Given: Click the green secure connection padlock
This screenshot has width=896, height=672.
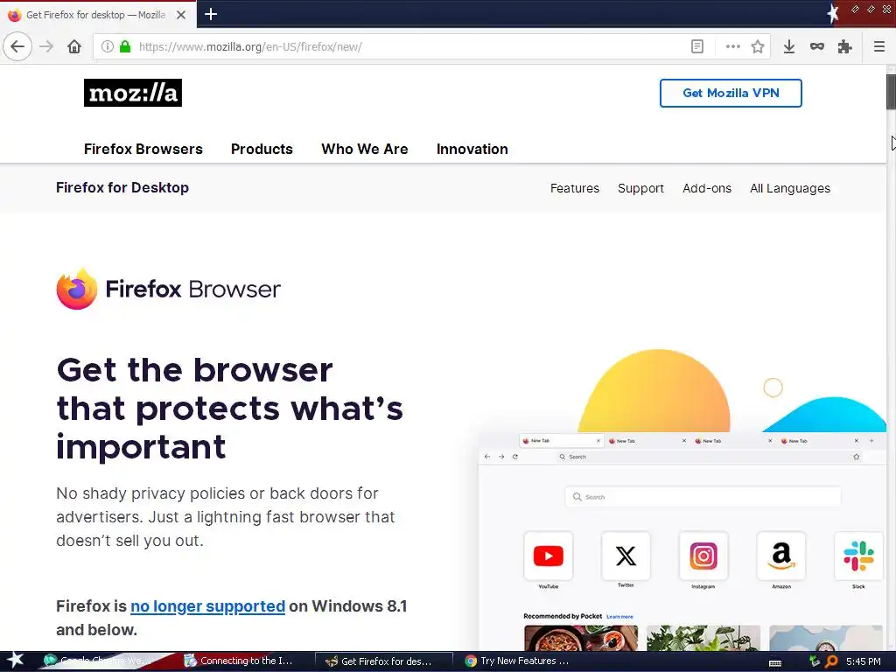Looking at the screenshot, I should click(125, 46).
